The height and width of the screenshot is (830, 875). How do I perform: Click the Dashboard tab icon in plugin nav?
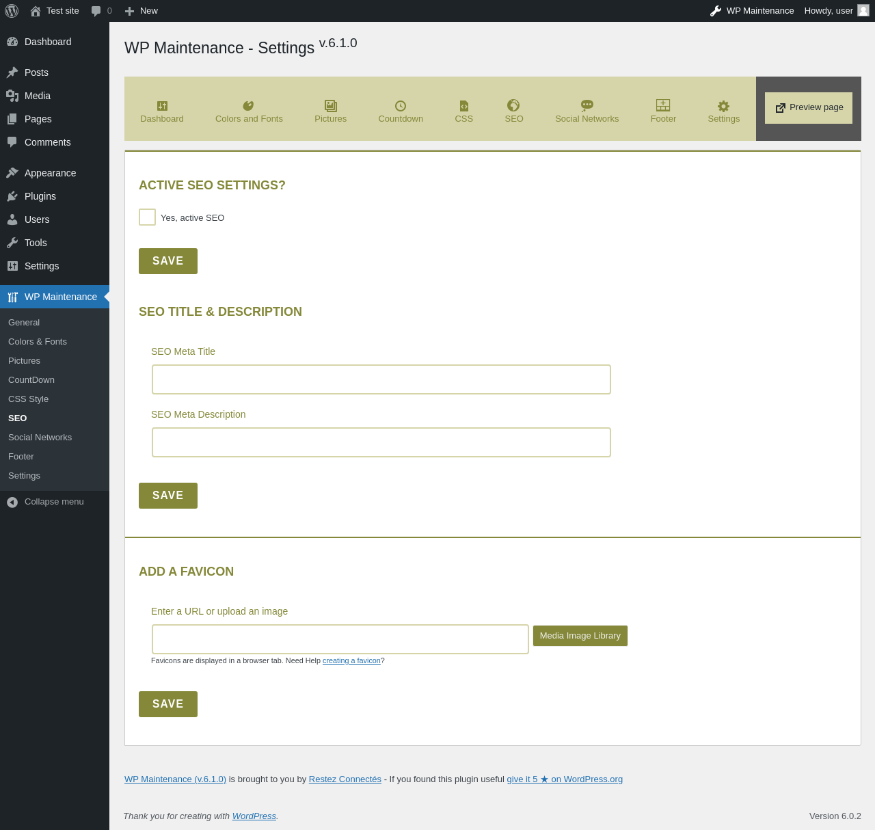[x=162, y=106]
